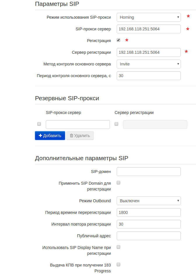This screenshot has height=275, width=196.
Task: Click the re-registration period field
Action: (x=148, y=212)
